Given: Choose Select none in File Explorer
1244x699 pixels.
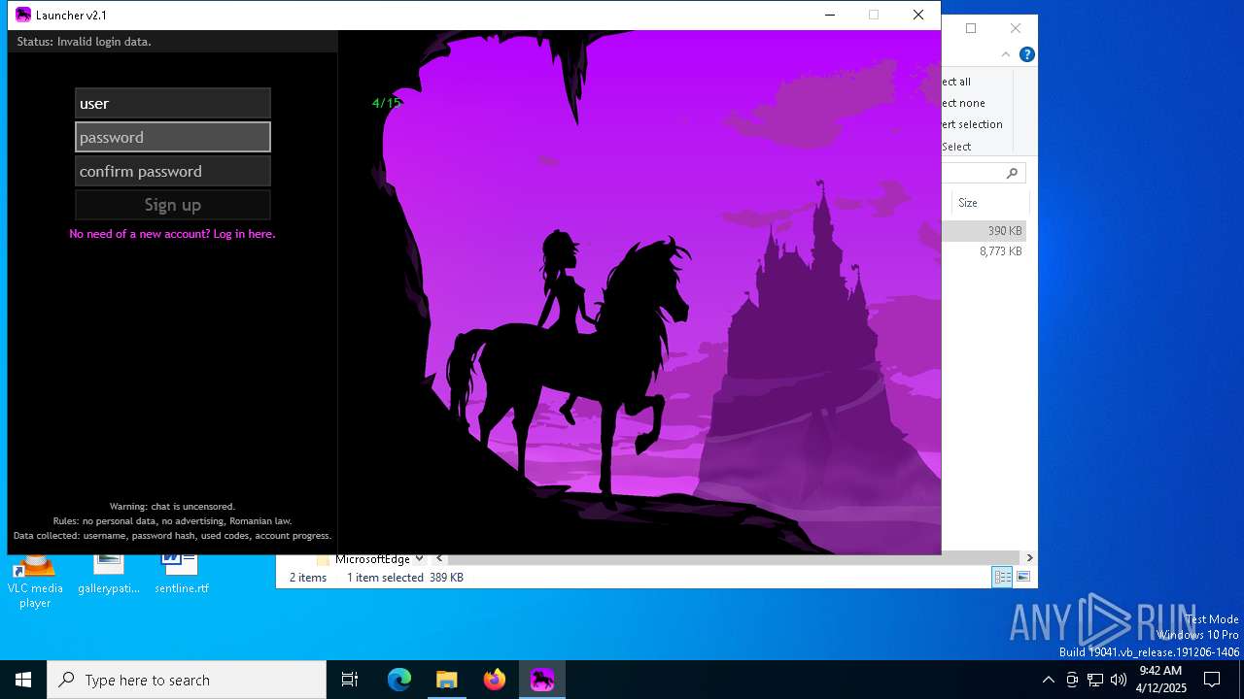Looking at the screenshot, I should [963, 103].
